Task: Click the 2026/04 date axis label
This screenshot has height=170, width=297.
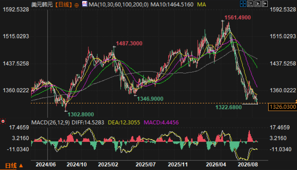Action: [x=216, y=165]
